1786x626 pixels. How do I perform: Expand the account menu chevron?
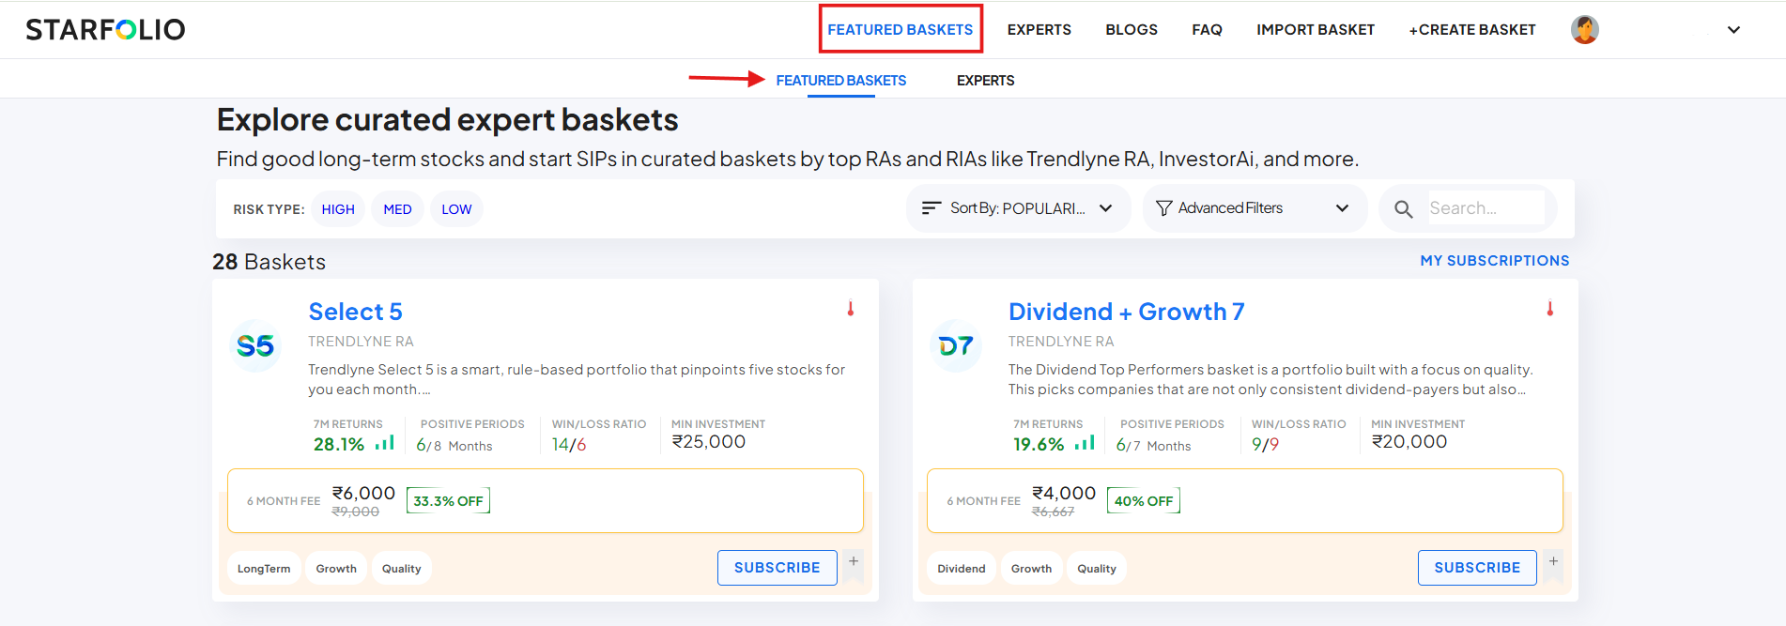1733,30
